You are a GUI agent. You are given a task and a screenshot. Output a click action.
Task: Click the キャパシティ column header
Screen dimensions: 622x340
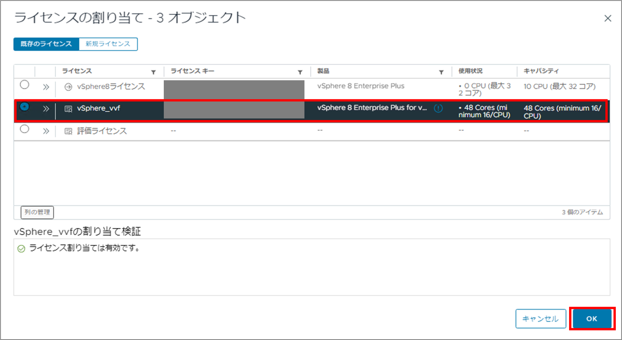pyautogui.click(x=541, y=71)
